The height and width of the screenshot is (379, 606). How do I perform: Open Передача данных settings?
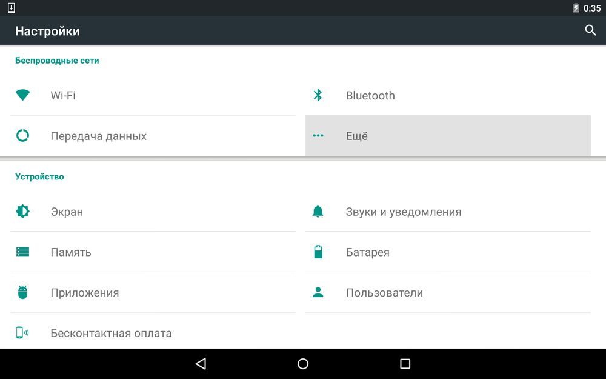pyautogui.click(x=153, y=136)
